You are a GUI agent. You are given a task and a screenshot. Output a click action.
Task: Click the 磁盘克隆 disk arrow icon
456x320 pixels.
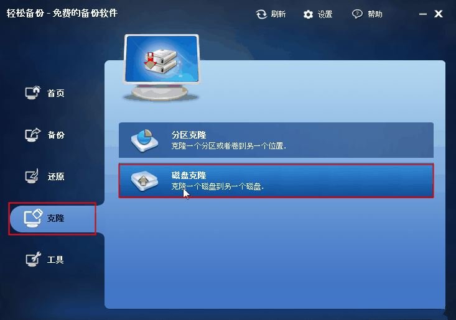pyautogui.click(x=144, y=181)
